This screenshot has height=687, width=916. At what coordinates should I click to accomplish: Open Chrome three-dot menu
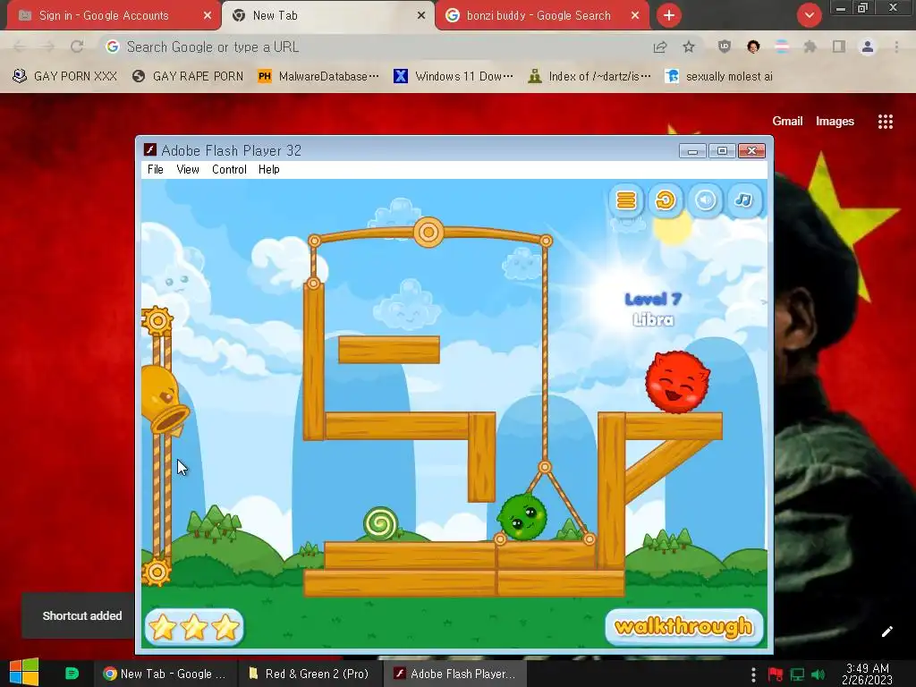pyautogui.click(x=896, y=47)
